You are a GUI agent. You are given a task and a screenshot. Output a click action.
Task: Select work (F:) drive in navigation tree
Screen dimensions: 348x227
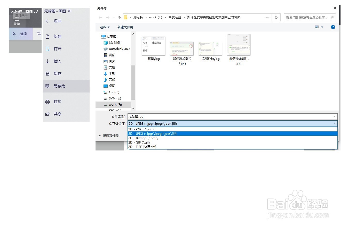[x=113, y=105]
